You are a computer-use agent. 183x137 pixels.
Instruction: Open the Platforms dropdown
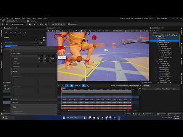pos(72,24)
